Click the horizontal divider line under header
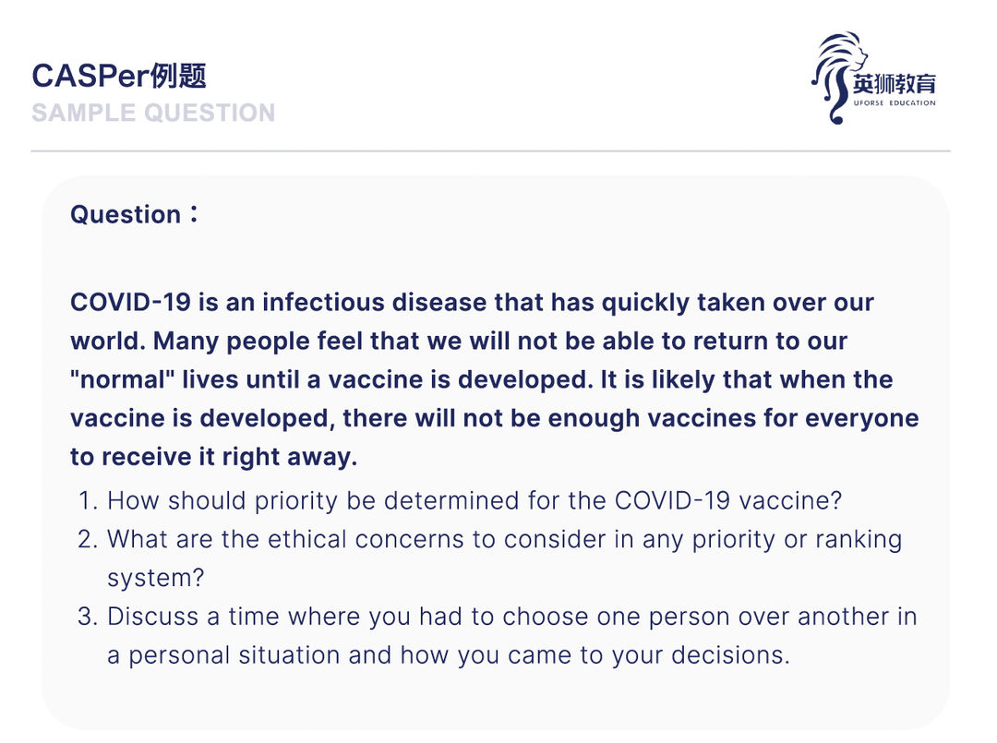 coord(490,151)
